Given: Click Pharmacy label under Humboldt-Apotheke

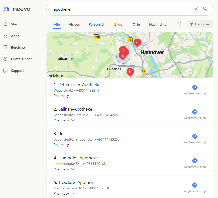Looking at the screenshot, I should (61, 169).
